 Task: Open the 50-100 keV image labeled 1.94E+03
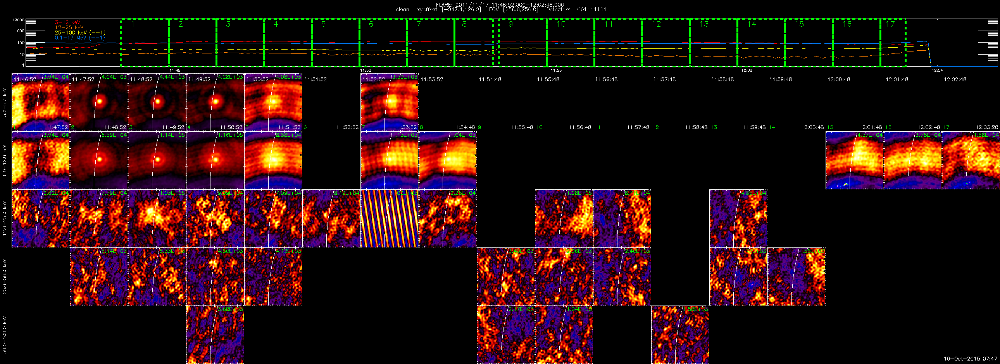[564, 335]
